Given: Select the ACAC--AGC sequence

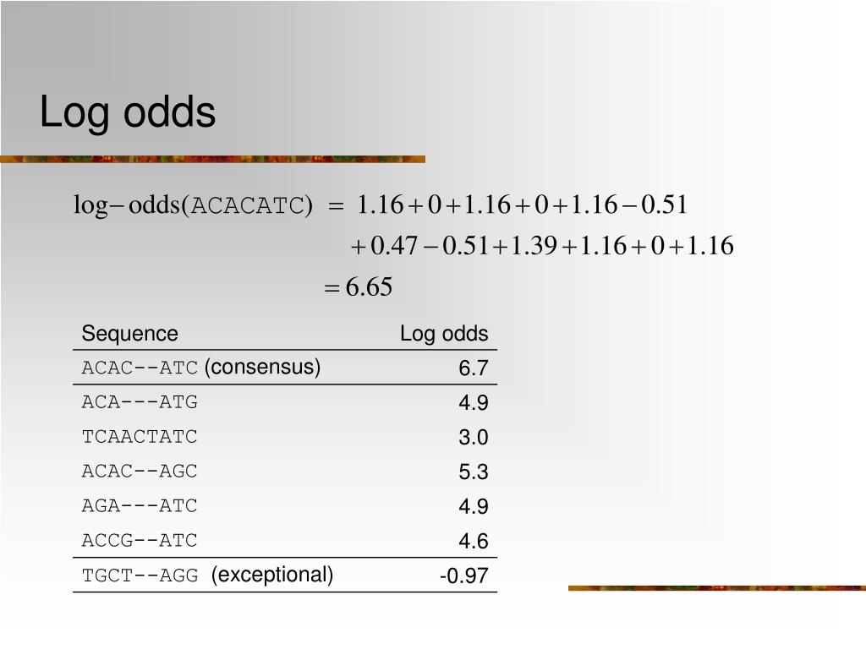Looking at the screenshot, I should [x=140, y=471].
